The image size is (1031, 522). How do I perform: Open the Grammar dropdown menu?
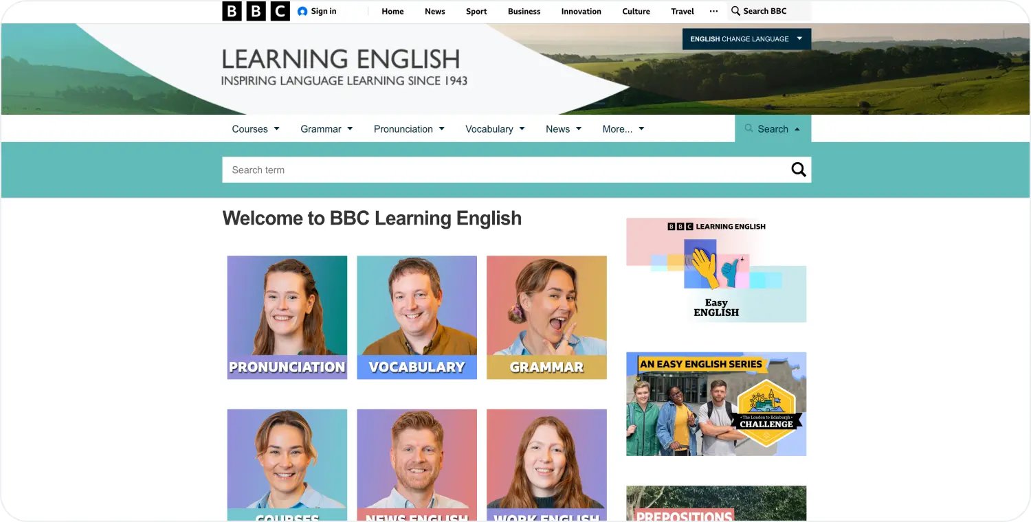(326, 128)
